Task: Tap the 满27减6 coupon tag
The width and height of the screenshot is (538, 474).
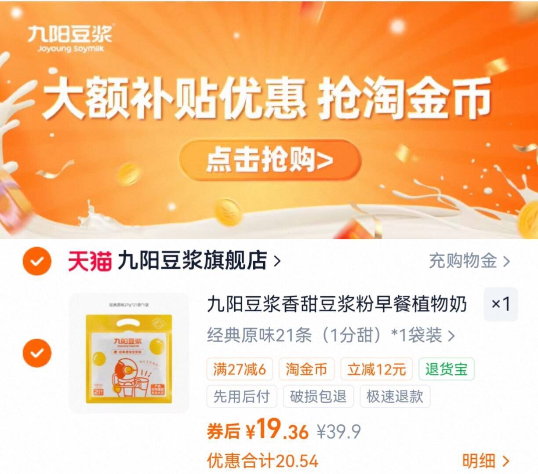Action: pos(240,369)
